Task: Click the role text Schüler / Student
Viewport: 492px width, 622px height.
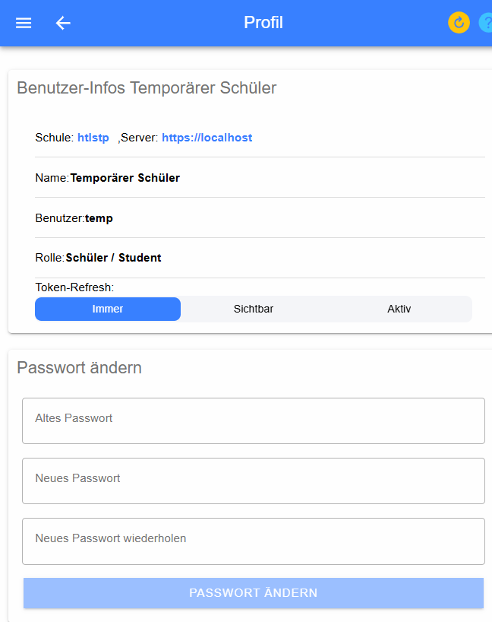Action: point(114,258)
